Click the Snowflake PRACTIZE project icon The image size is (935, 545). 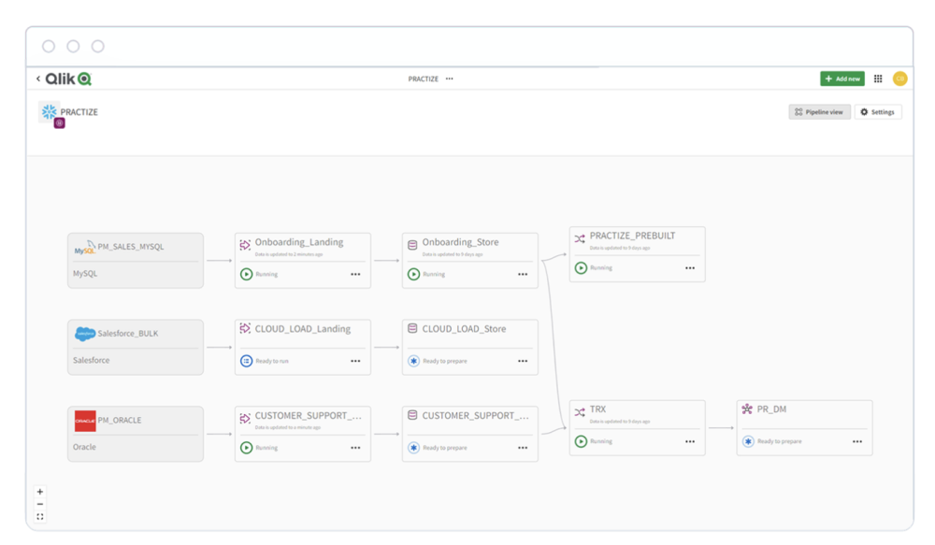pos(50,111)
